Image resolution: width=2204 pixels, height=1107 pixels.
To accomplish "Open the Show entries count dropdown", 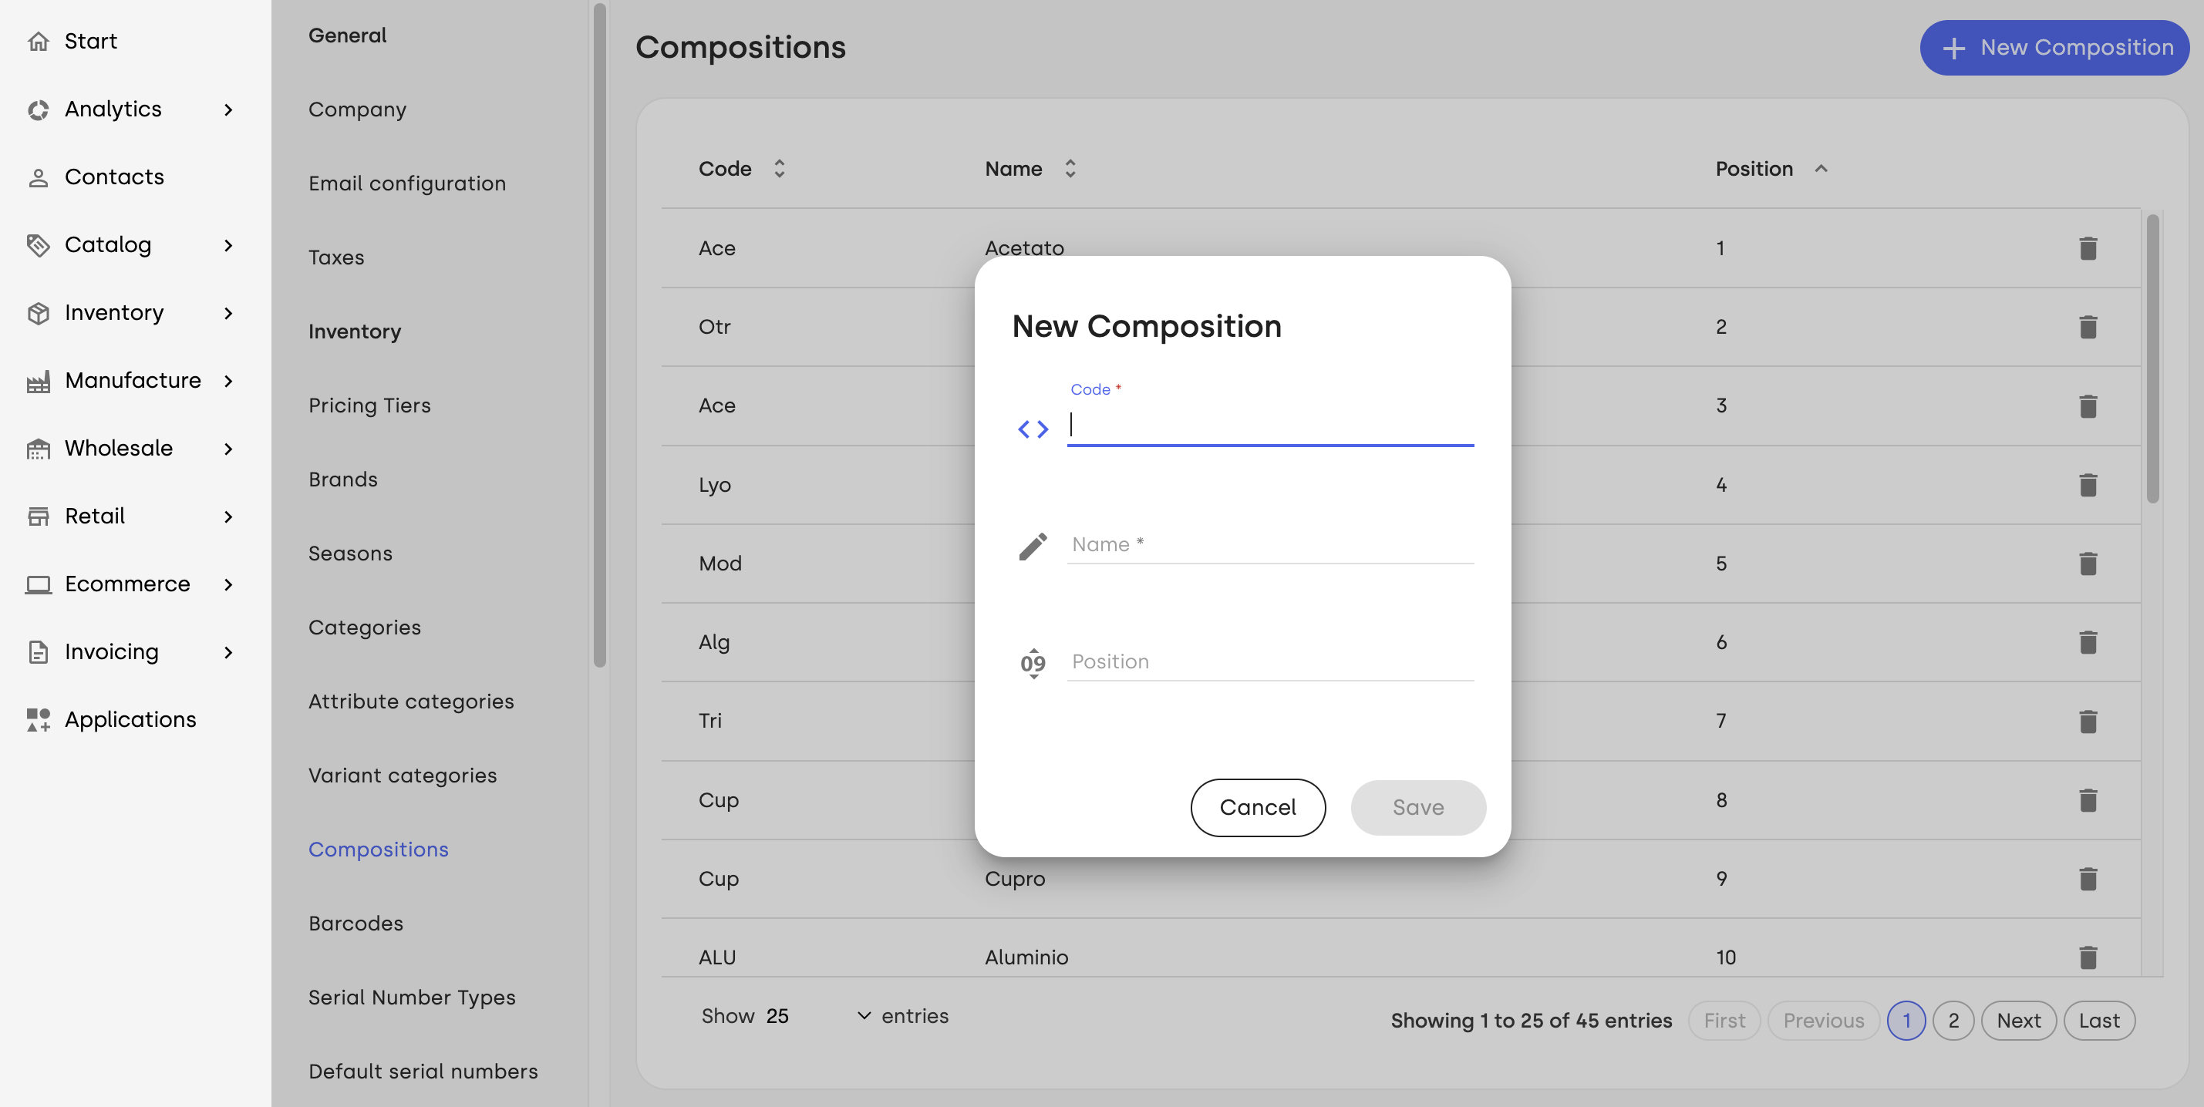I will coord(819,1015).
